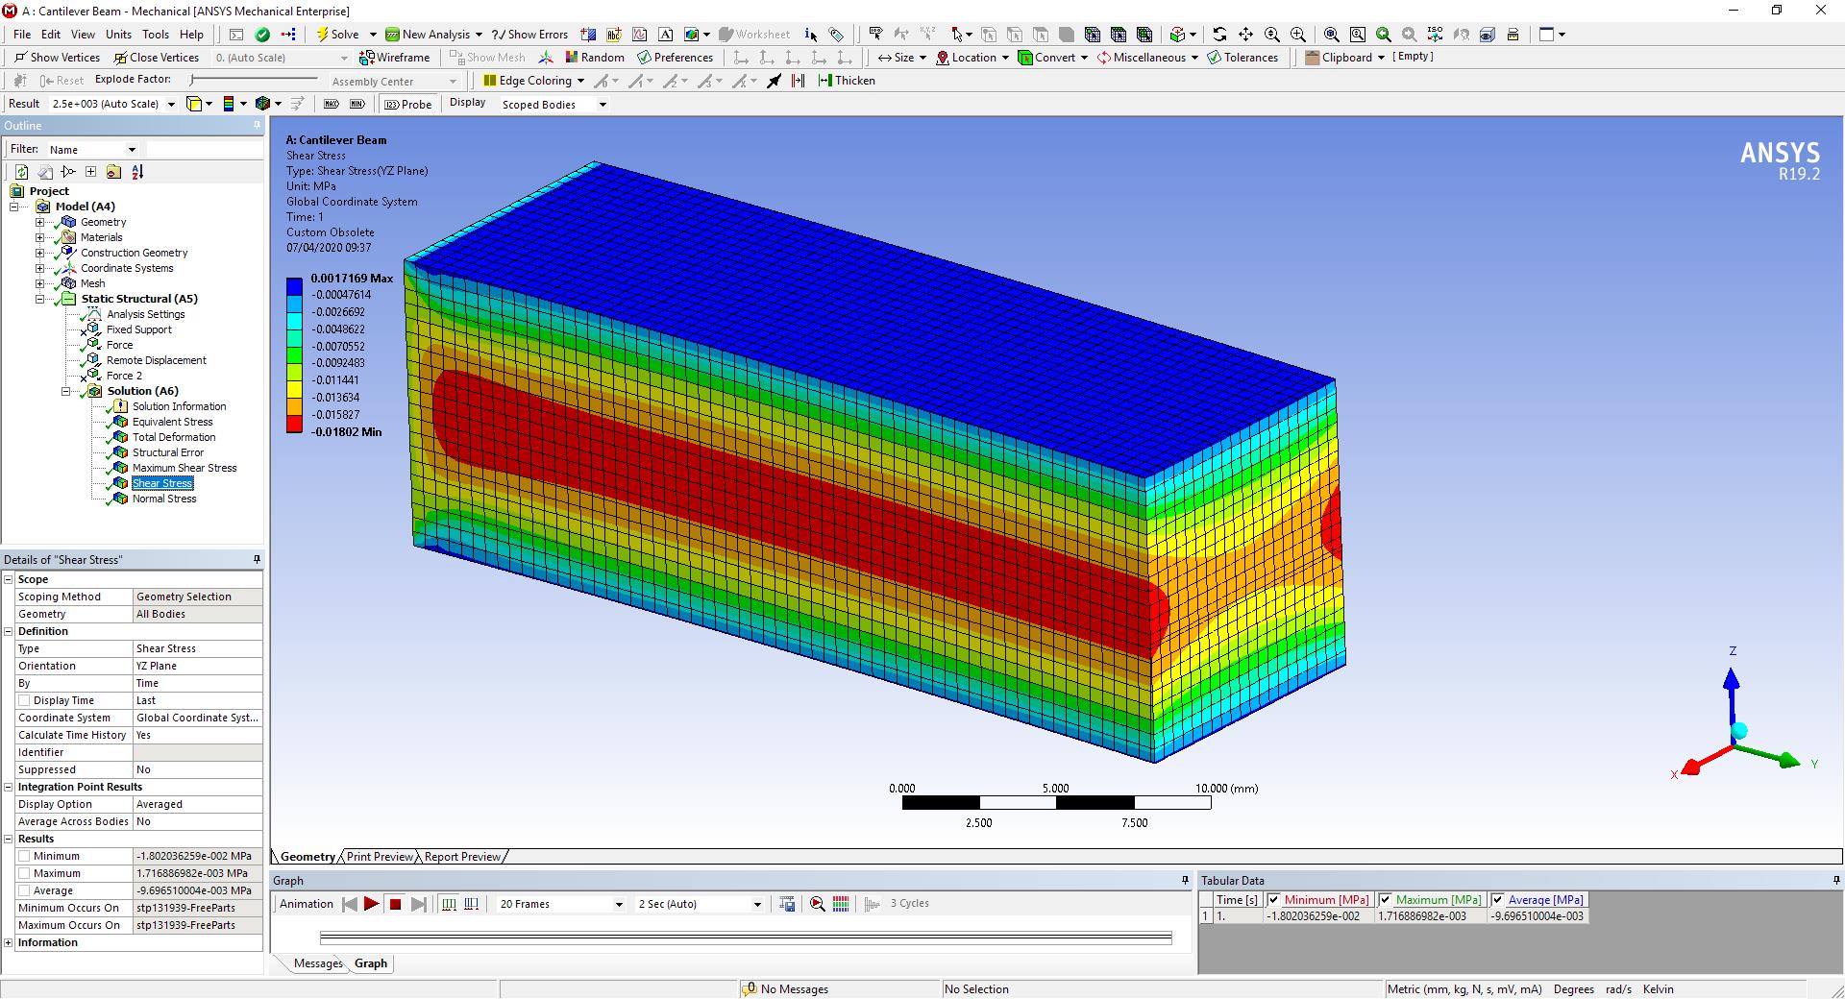1845x999 pixels.
Task: Stop the animation playback
Action: coord(395,904)
